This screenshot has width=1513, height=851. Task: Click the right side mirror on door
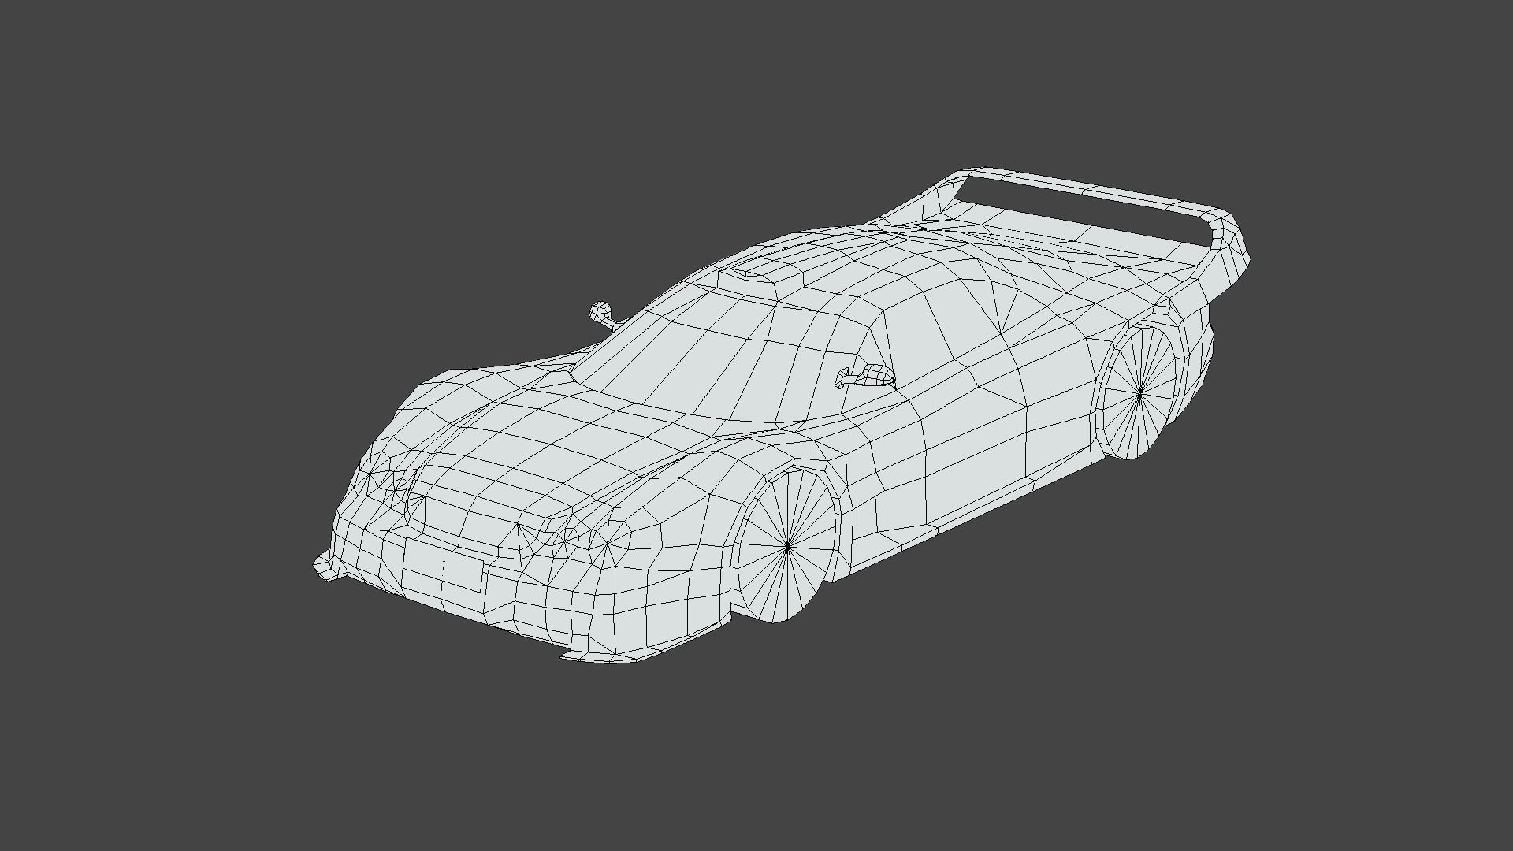866,377
